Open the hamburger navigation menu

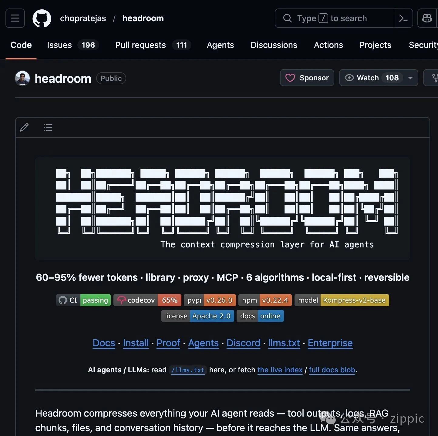tap(15, 18)
